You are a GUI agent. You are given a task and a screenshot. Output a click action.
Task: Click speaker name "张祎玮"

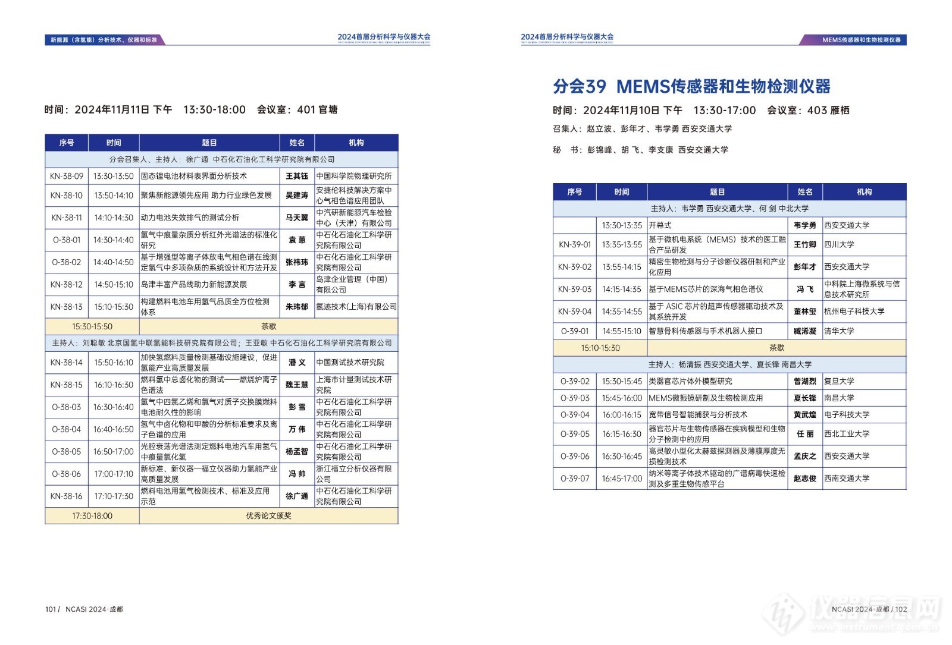point(297,262)
